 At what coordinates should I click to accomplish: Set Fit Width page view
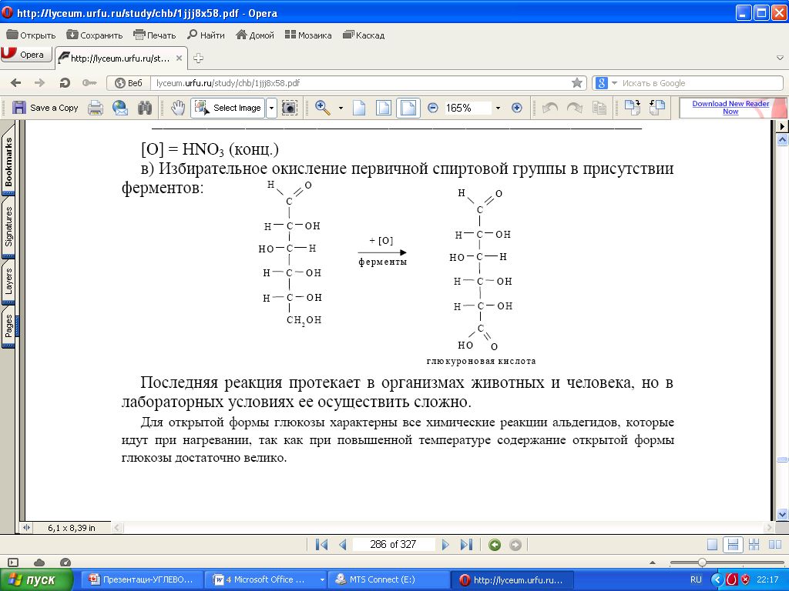click(x=408, y=108)
